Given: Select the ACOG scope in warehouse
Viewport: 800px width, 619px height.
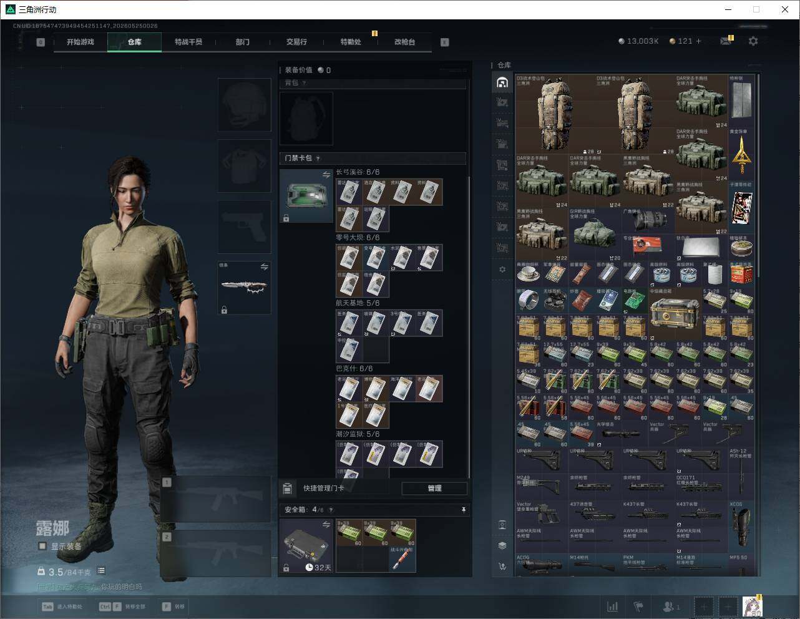Looking at the screenshot, I should tap(542, 566).
